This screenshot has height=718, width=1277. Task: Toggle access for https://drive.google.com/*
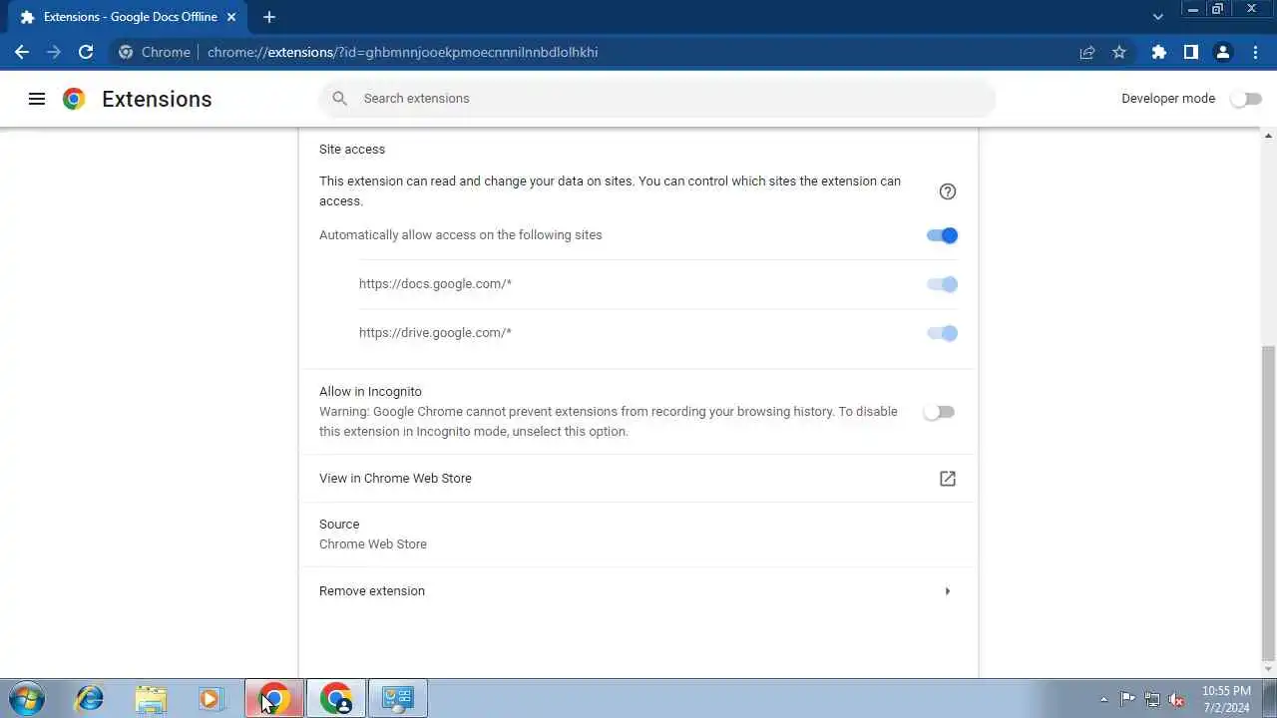(942, 333)
